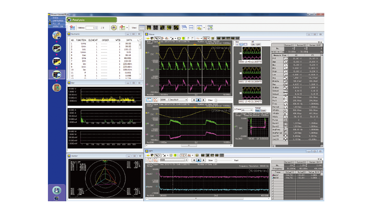The width and height of the screenshot is (373, 224).
Task: Check the box beside 0000 waveform thumbnail
Action: [241, 53]
